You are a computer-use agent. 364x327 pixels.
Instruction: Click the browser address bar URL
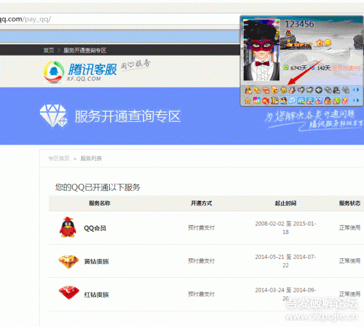click(x=120, y=19)
